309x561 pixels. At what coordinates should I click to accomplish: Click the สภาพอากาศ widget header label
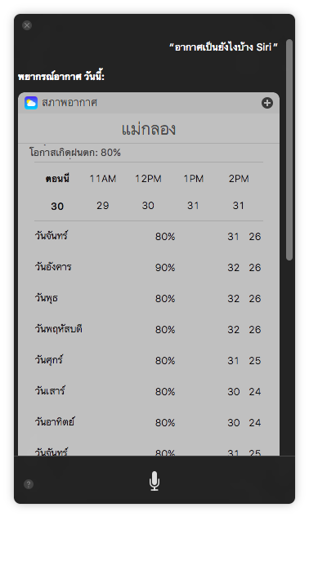(x=69, y=103)
